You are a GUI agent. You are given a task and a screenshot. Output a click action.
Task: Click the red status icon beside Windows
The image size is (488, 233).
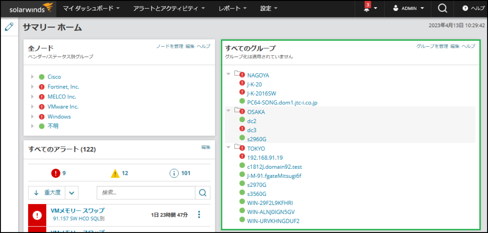click(42, 116)
